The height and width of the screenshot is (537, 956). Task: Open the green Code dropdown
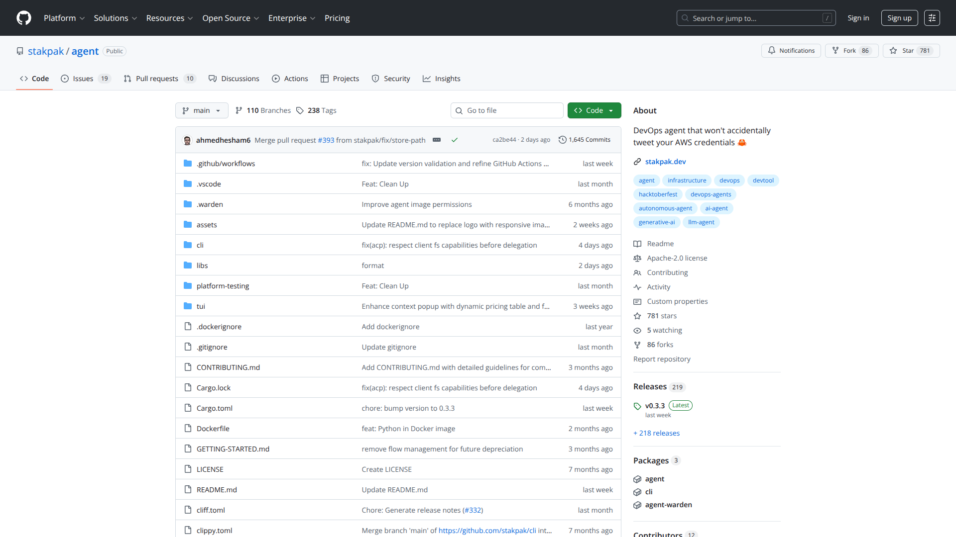594,110
